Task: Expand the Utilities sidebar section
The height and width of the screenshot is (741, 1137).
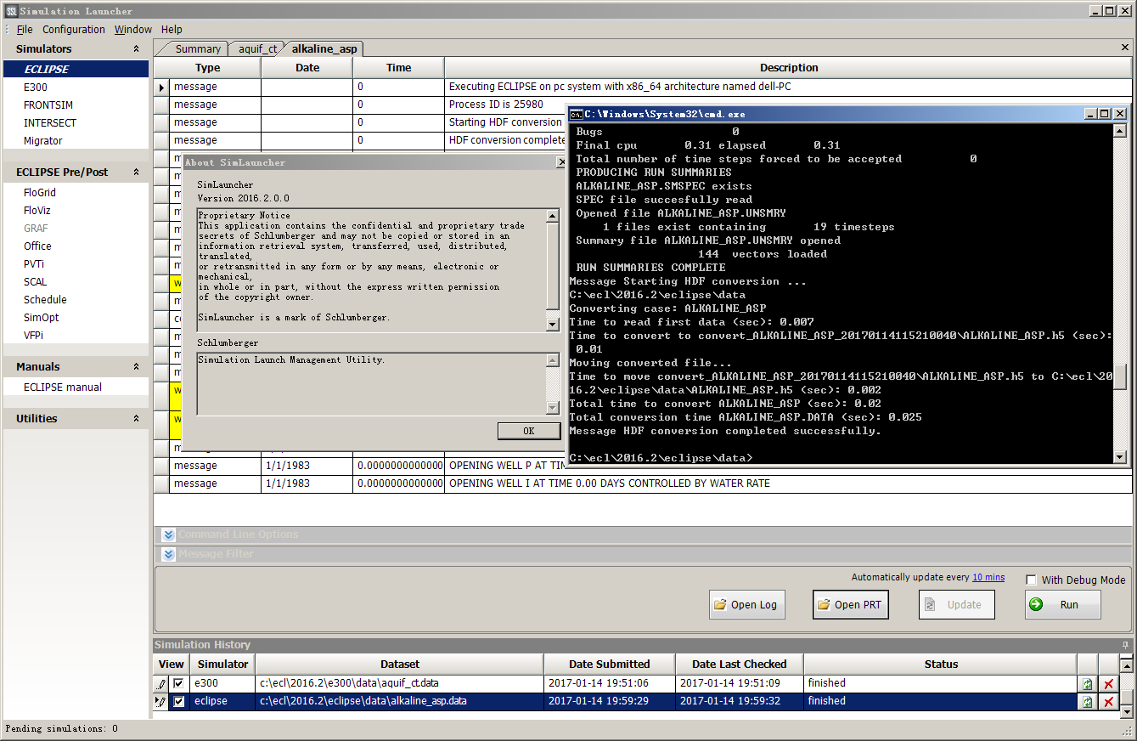Action: 136,419
